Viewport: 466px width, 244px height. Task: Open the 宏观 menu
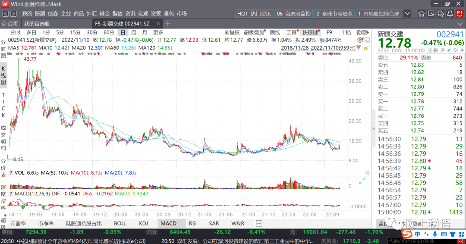(143, 14)
